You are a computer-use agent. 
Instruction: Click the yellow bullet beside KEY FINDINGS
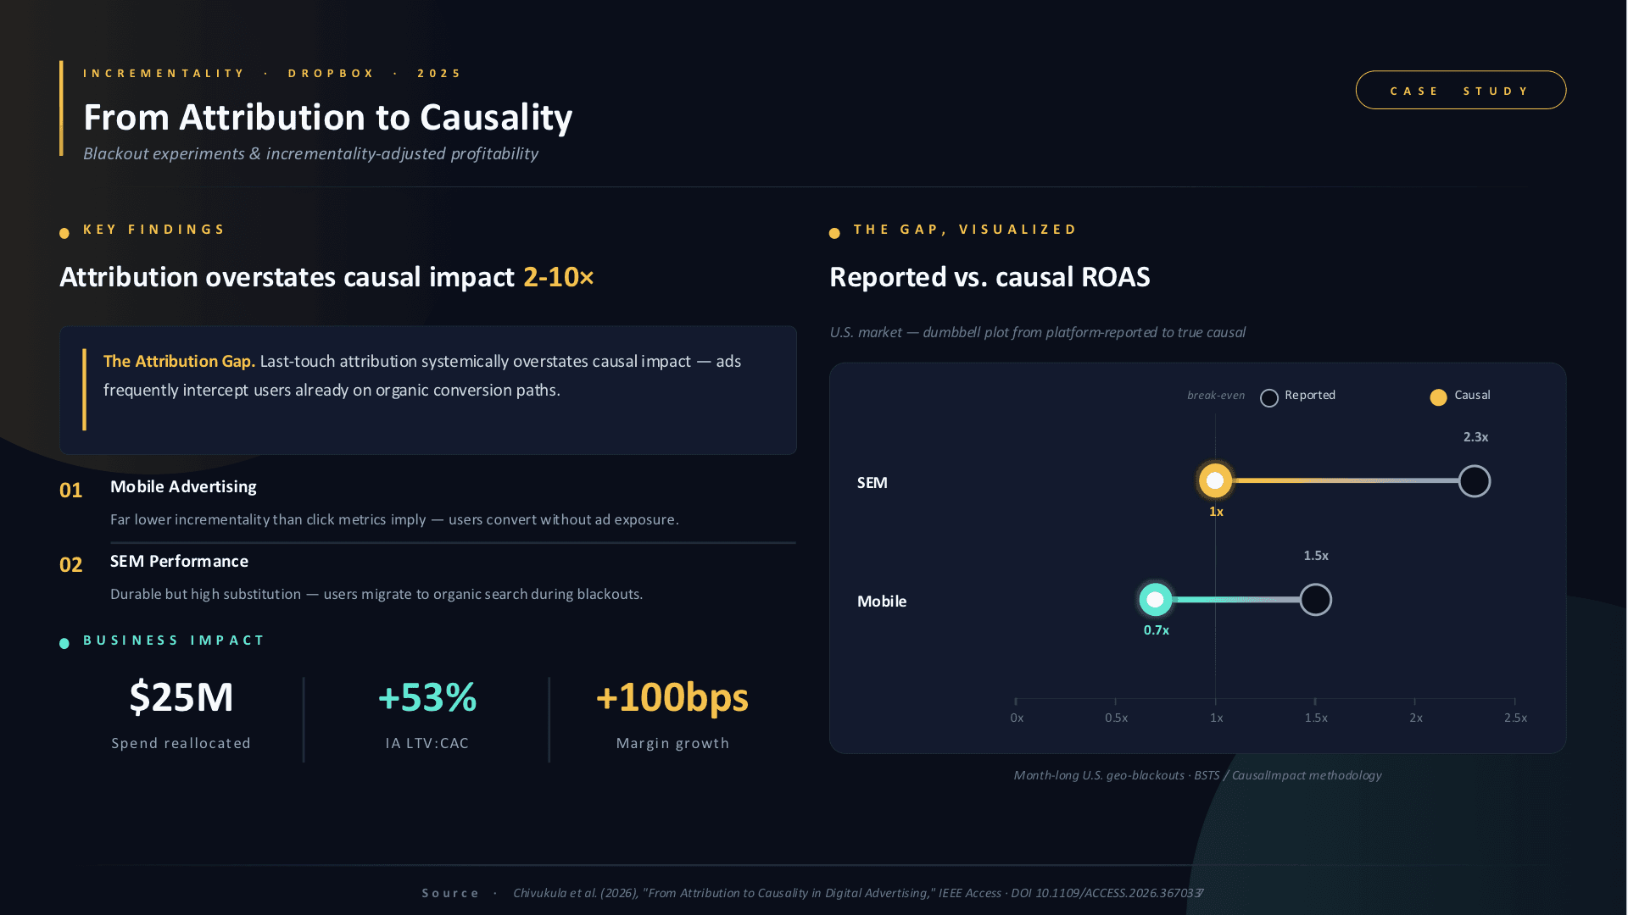pyautogui.click(x=64, y=233)
